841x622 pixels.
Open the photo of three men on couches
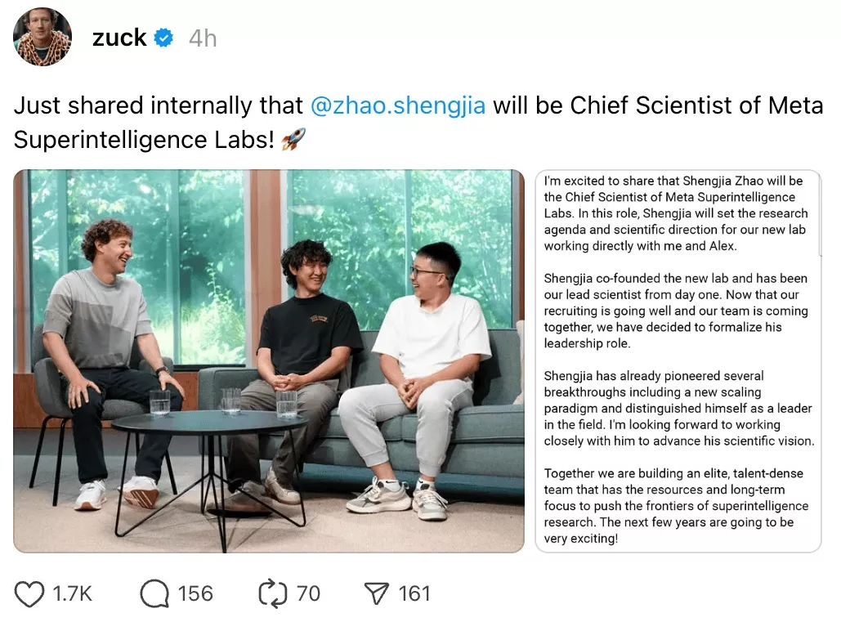268,360
